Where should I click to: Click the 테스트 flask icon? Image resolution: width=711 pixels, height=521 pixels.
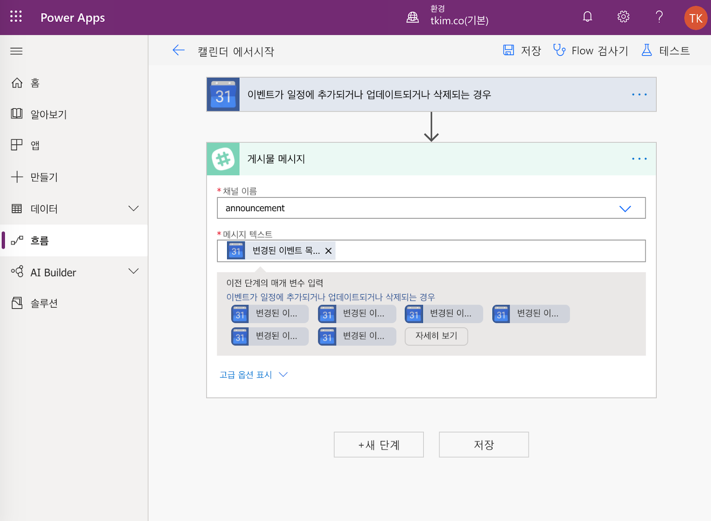[x=647, y=50]
